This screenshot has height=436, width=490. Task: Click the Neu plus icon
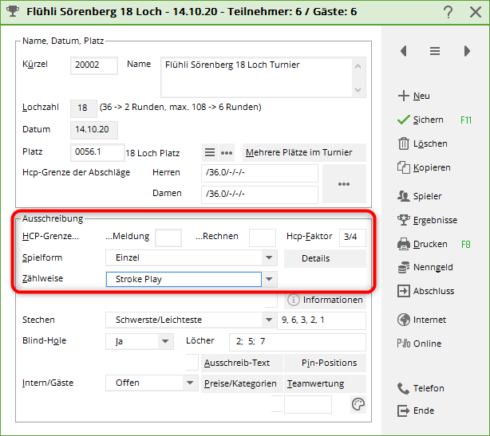tap(403, 96)
